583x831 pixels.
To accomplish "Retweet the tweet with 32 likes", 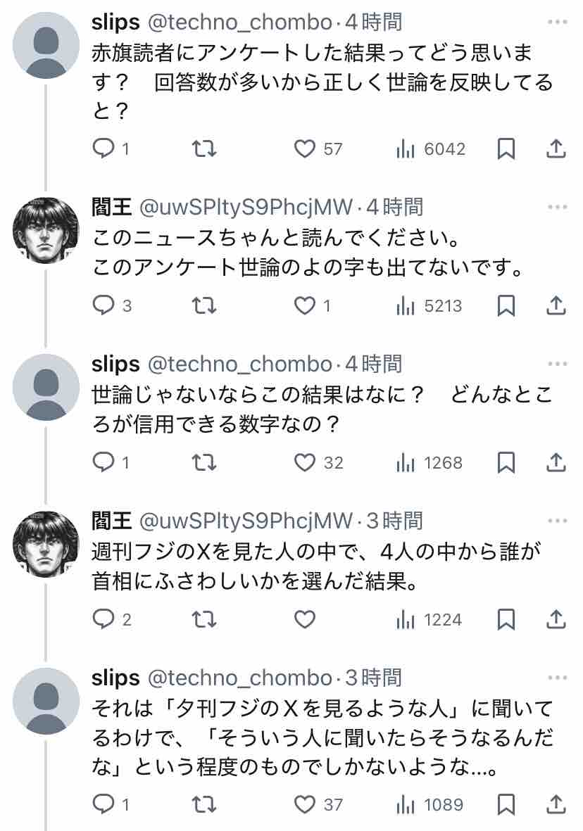I will click(204, 463).
